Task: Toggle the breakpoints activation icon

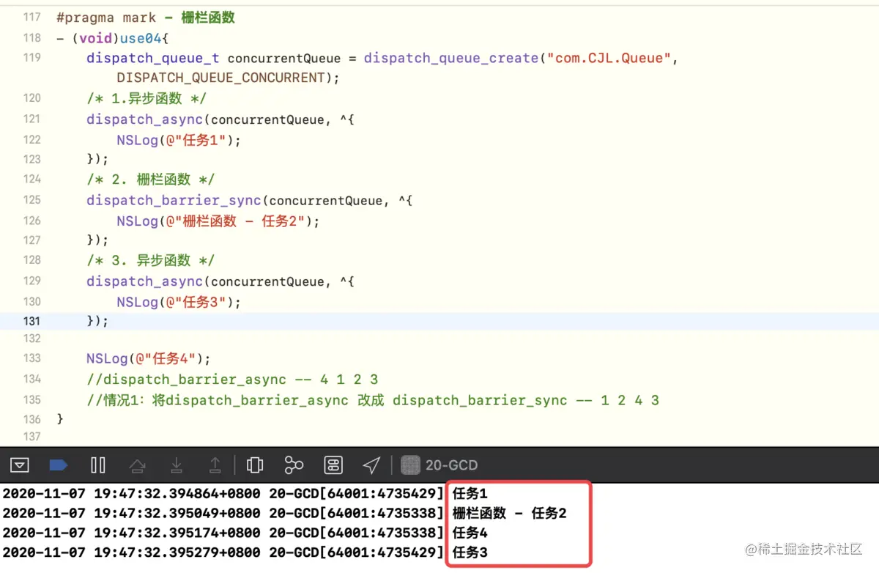Action: (x=59, y=465)
